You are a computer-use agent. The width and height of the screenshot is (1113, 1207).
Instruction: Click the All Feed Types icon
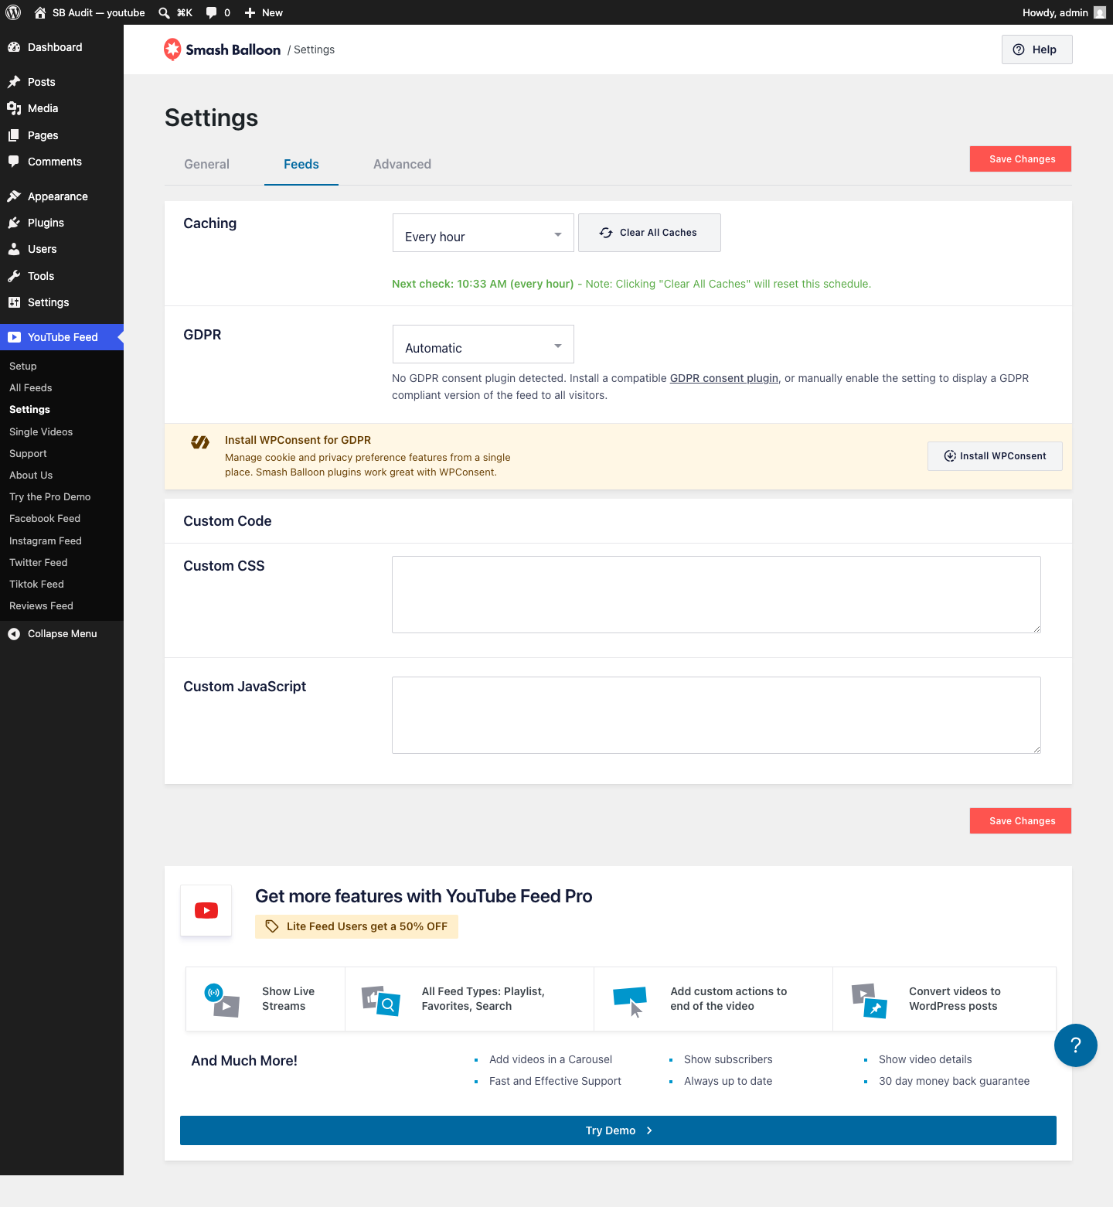tap(381, 1001)
